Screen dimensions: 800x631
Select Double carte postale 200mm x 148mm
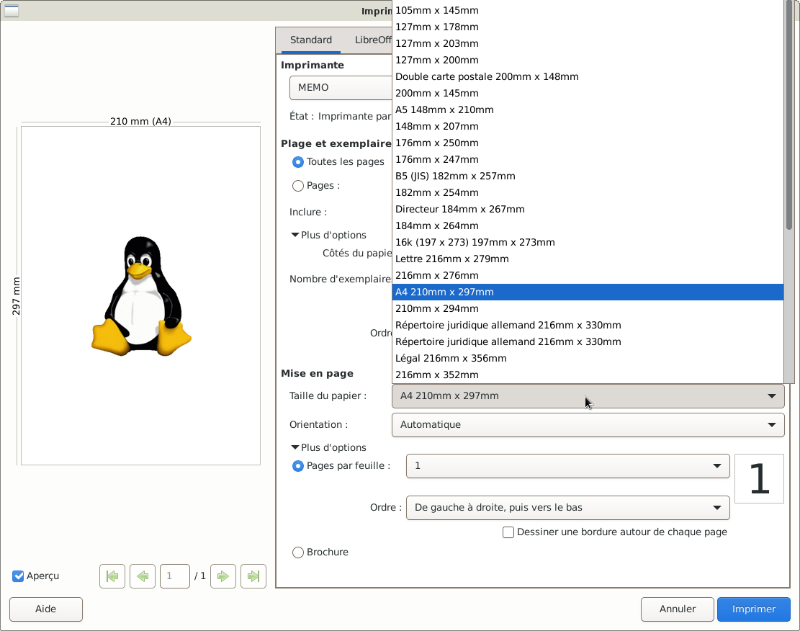pyautogui.click(x=588, y=76)
